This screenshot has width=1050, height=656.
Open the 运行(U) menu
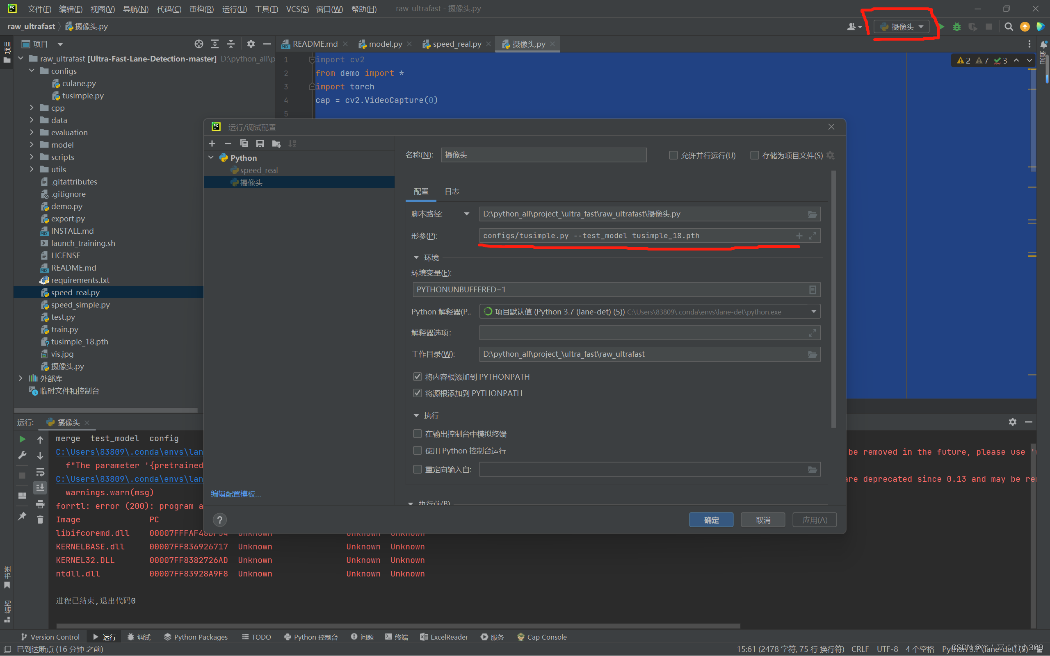(234, 9)
